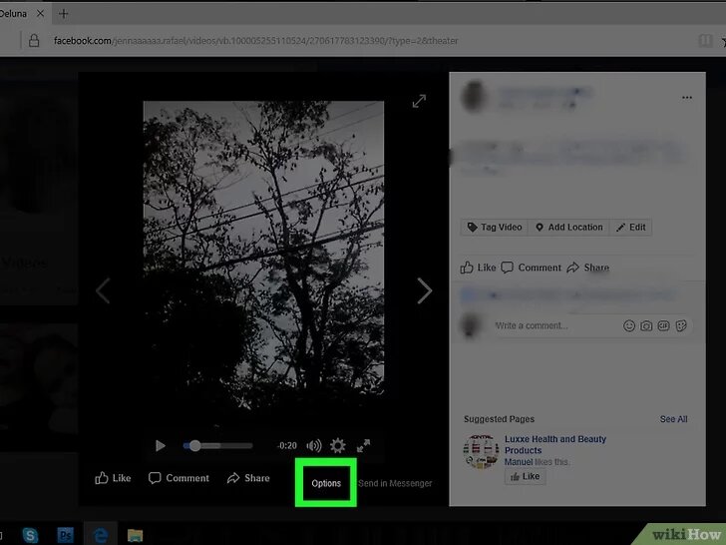Click the video remaining time -0:20
Image resolution: width=726 pixels, height=545 pixels.
pos(286,446)
